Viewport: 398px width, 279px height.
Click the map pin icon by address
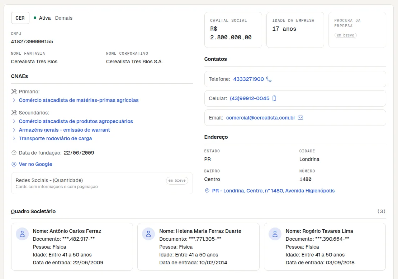(x=207, y=191)
